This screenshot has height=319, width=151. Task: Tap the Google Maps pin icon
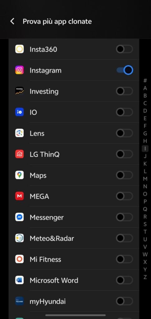tap(20, 175)
